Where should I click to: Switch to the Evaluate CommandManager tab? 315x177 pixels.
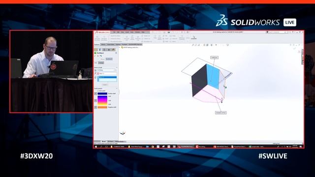pos(125,45)
